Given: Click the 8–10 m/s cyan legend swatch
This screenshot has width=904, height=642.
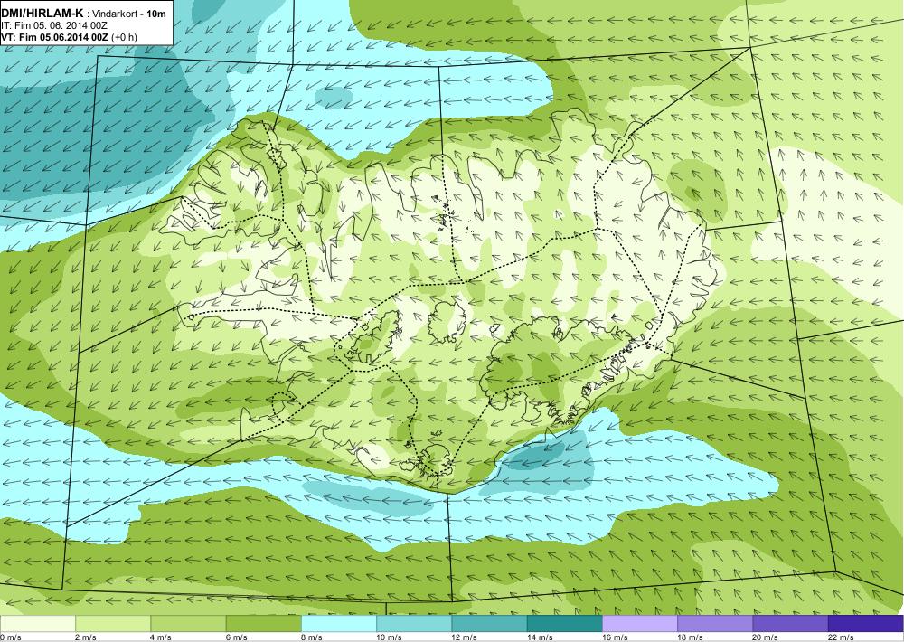Looking at the screenshot, I should 339,624.
